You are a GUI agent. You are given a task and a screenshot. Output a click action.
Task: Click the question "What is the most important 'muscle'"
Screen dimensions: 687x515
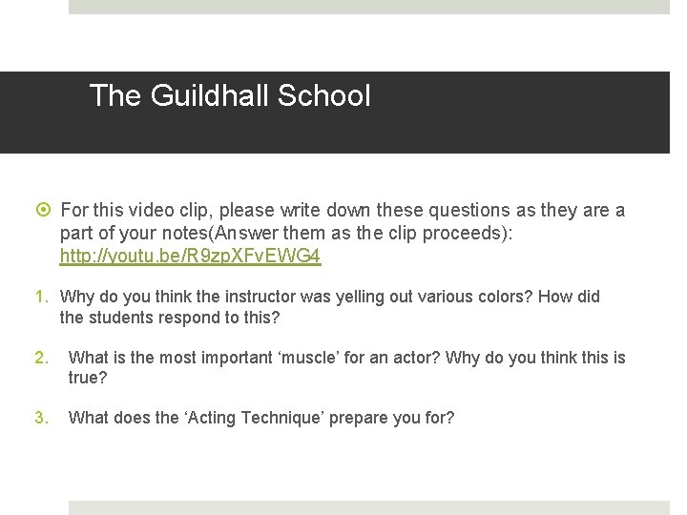click(x=347, y=358)
